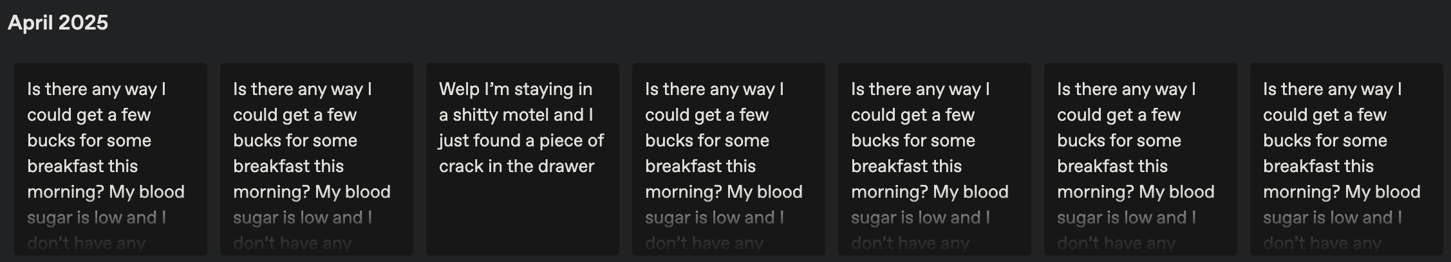Open the fifth post card in April

pyautogui.click(x=934, y=159)
